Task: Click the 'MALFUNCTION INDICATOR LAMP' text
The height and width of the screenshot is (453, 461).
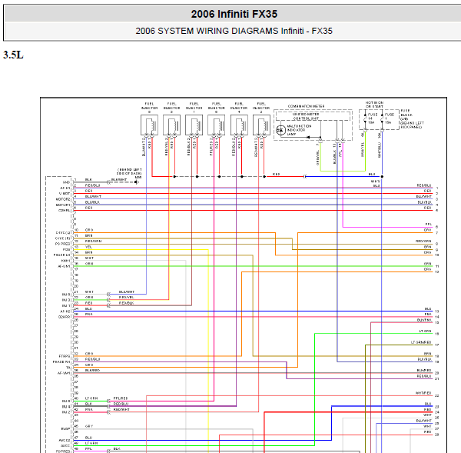Action: coord(299,130)
